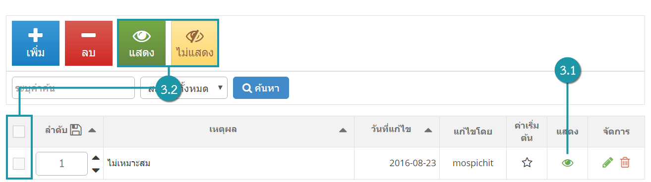Tick the select-all checkbox in header

click(x=19, y=131)
